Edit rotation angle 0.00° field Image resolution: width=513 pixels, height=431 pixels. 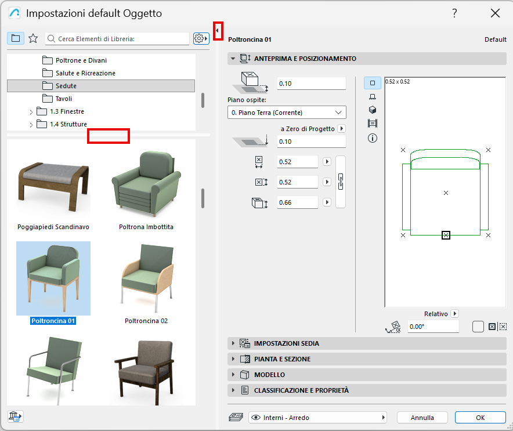coord(433,327)
